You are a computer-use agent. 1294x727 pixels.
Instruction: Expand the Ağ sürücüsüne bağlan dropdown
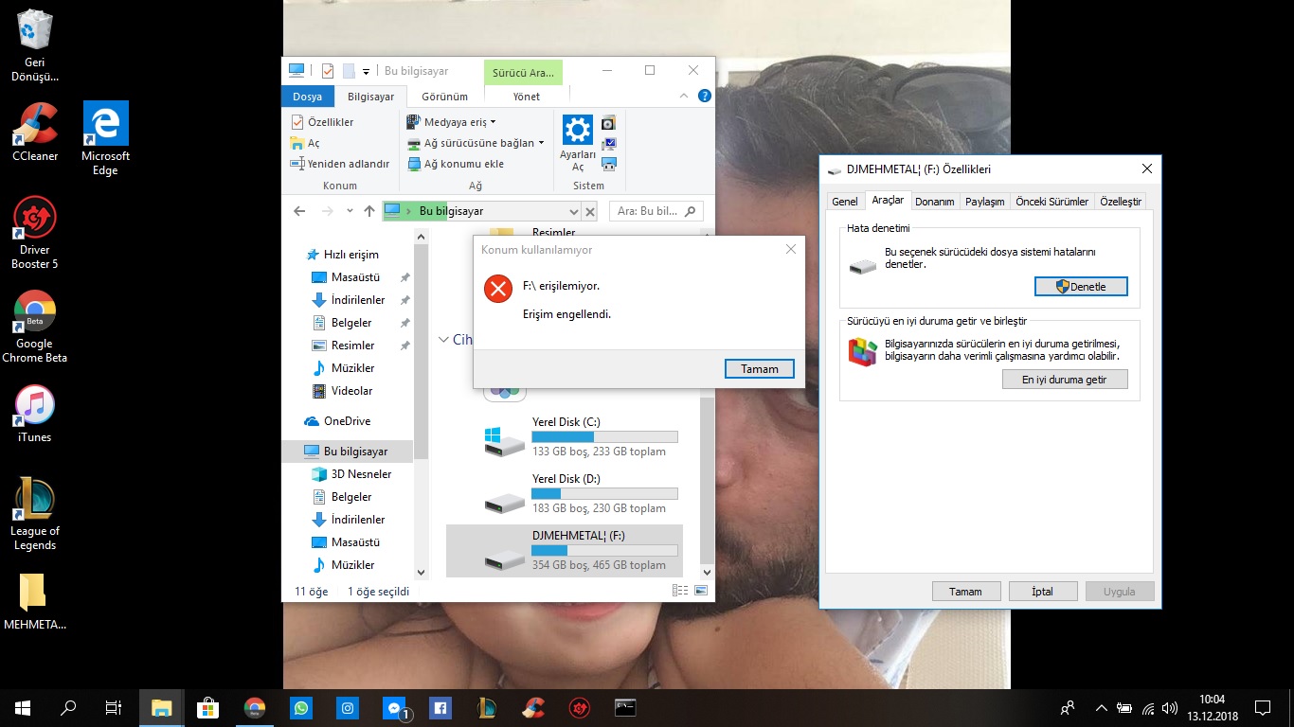[x=476, y=143]
